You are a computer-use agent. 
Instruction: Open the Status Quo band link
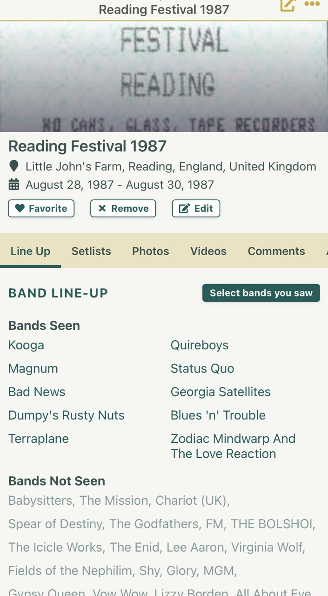pyautogui.click(x=202, y=368)
